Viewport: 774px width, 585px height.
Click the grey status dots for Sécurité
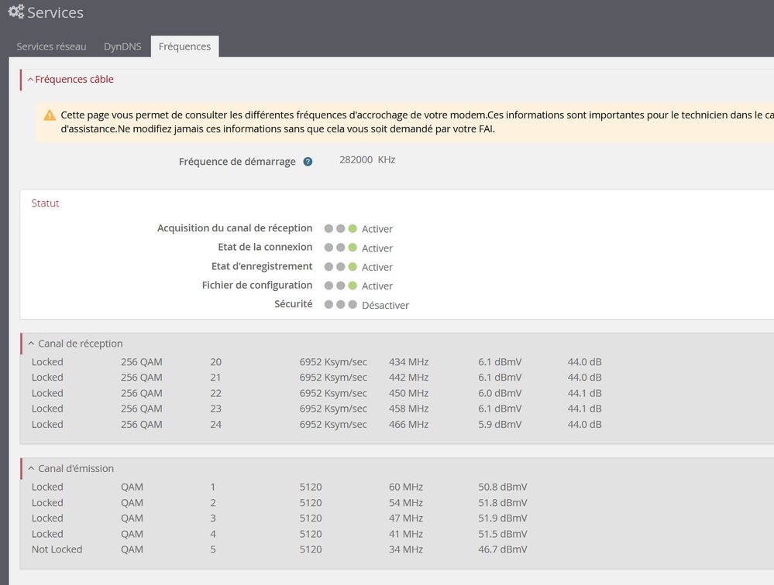pos(341,305)
